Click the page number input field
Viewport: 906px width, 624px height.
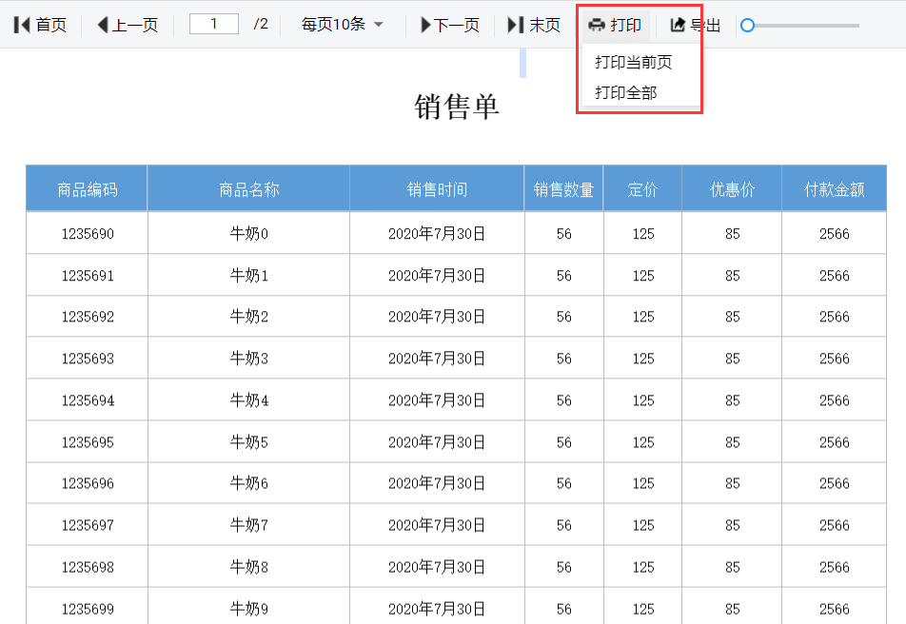click(214, 24)
